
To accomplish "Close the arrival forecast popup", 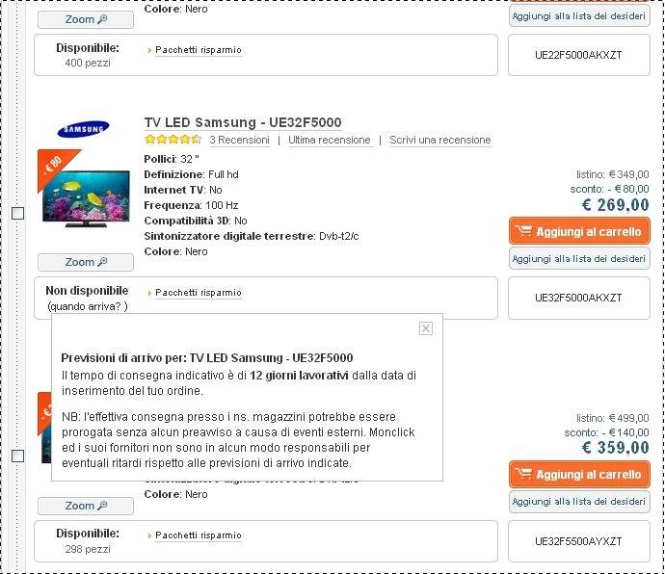I will coord(426,328).
